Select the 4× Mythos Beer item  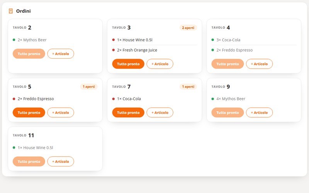point(231,99)
